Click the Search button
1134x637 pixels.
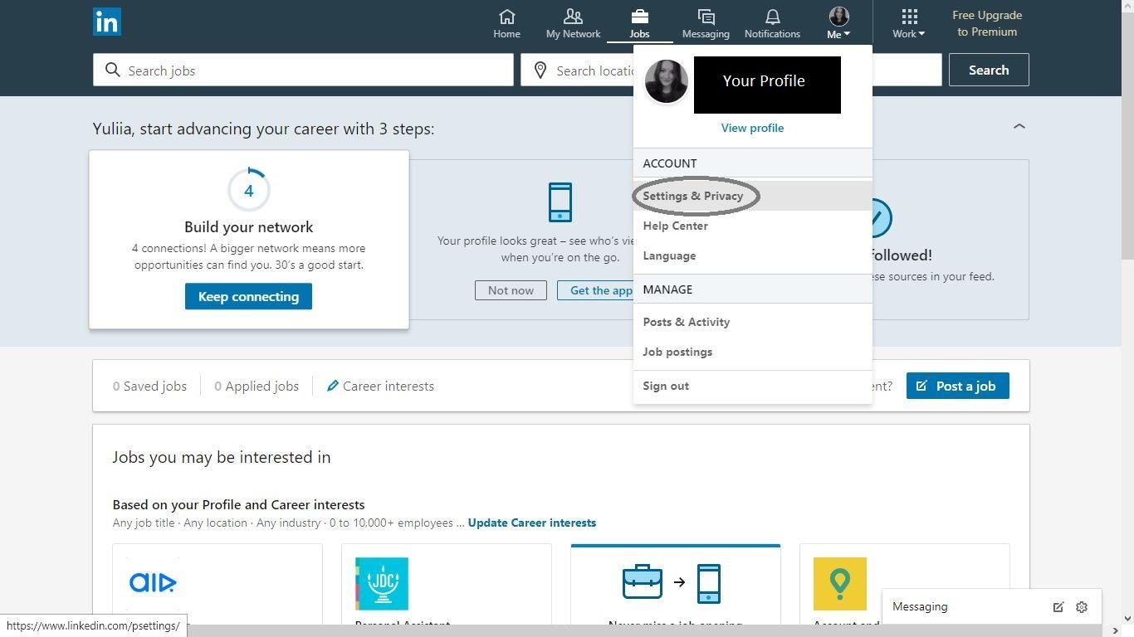point(989,70)
